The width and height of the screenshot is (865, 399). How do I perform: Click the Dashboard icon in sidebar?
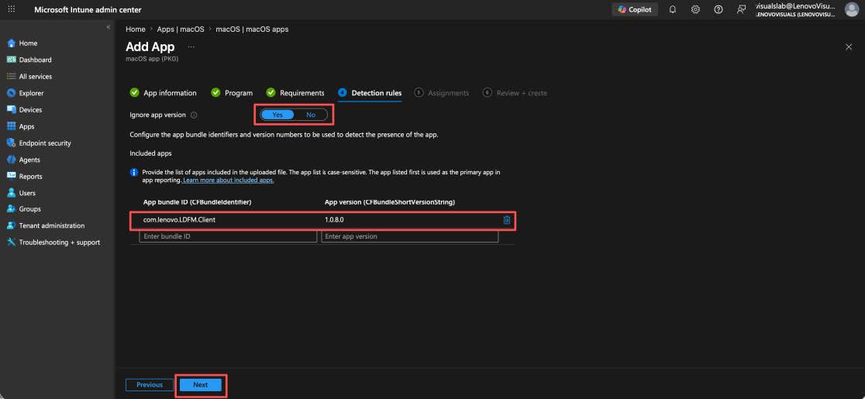(x=11, y=60)
